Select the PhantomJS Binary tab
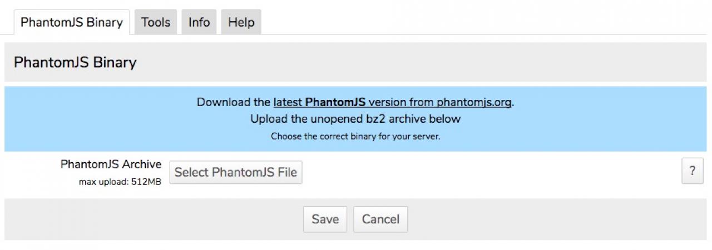 click(71, 23)
